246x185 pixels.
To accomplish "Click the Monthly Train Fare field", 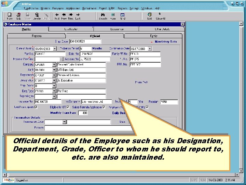I will tap(83, 113).
